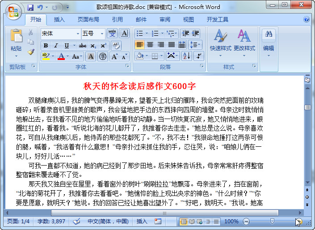Switch to 页面布局 tab
The width and height of the screenshot is (315, 230).
88,20
